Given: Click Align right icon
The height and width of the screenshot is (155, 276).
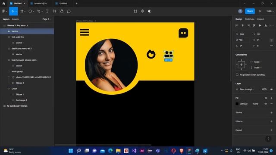Looking at the screenshot, I should click(248, 25).
